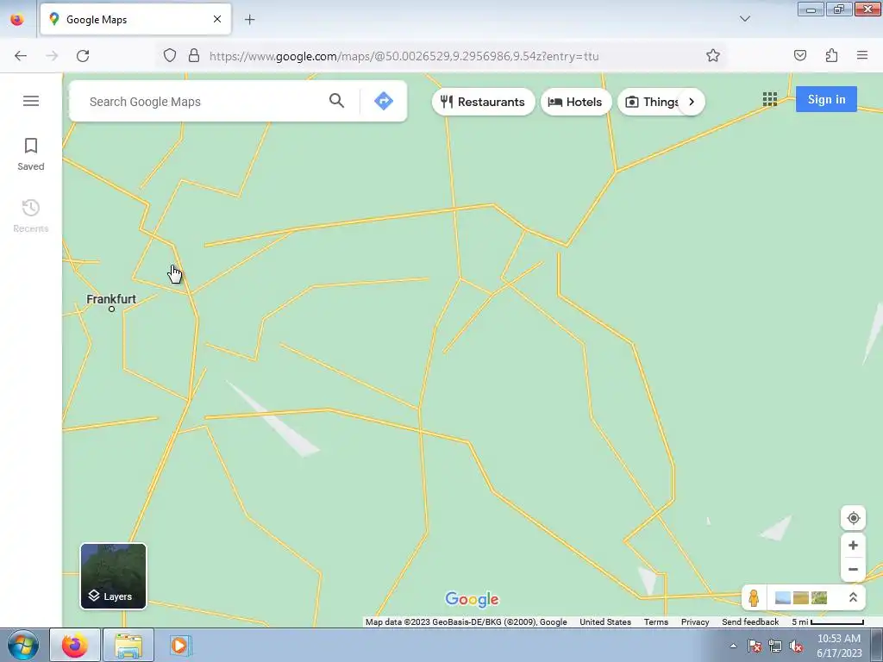Open the Google apps grid

pyautogui.click(x=770, y=100)
